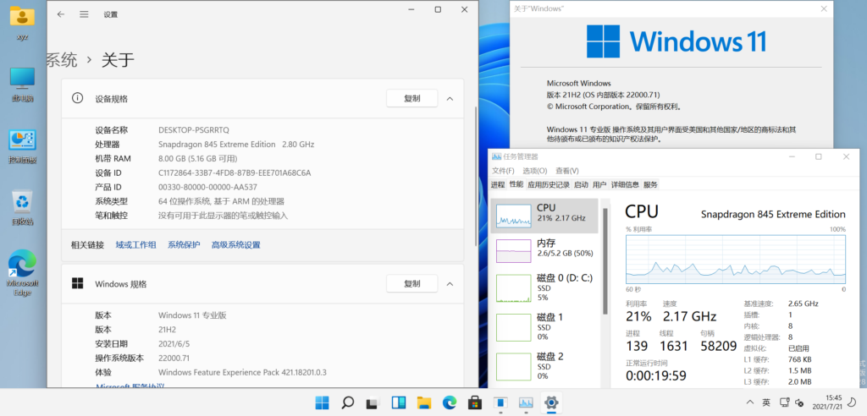Open the 文件(F) menu in Task Manager

(503, 171)
